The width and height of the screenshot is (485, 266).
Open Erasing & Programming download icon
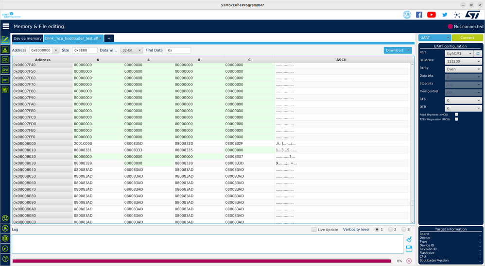5,50
